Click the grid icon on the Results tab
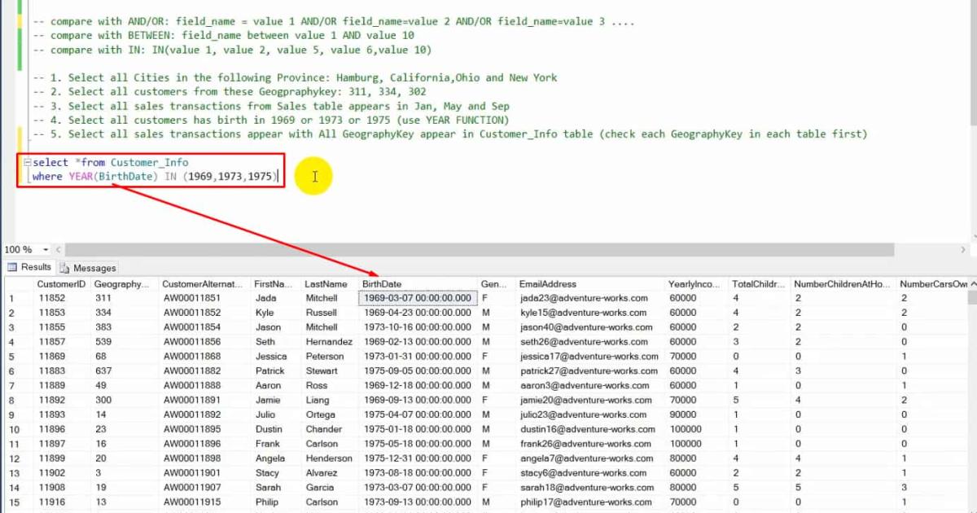Screen dimensions: 977x513 [x=12, y=267]
